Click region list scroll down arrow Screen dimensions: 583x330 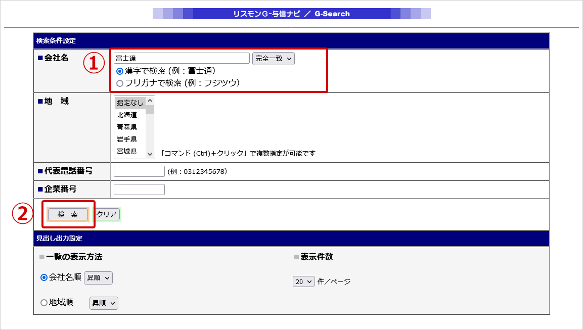(150, 154)
